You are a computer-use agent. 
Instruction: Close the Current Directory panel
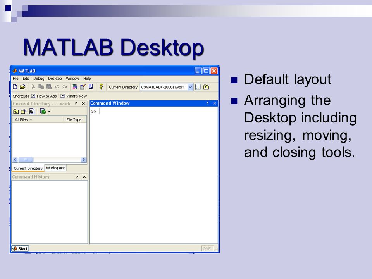[x=83, y=103]
